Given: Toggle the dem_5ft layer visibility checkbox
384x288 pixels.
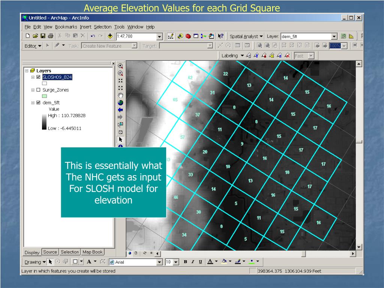Looking at the screenshot, I should (38, 103).
